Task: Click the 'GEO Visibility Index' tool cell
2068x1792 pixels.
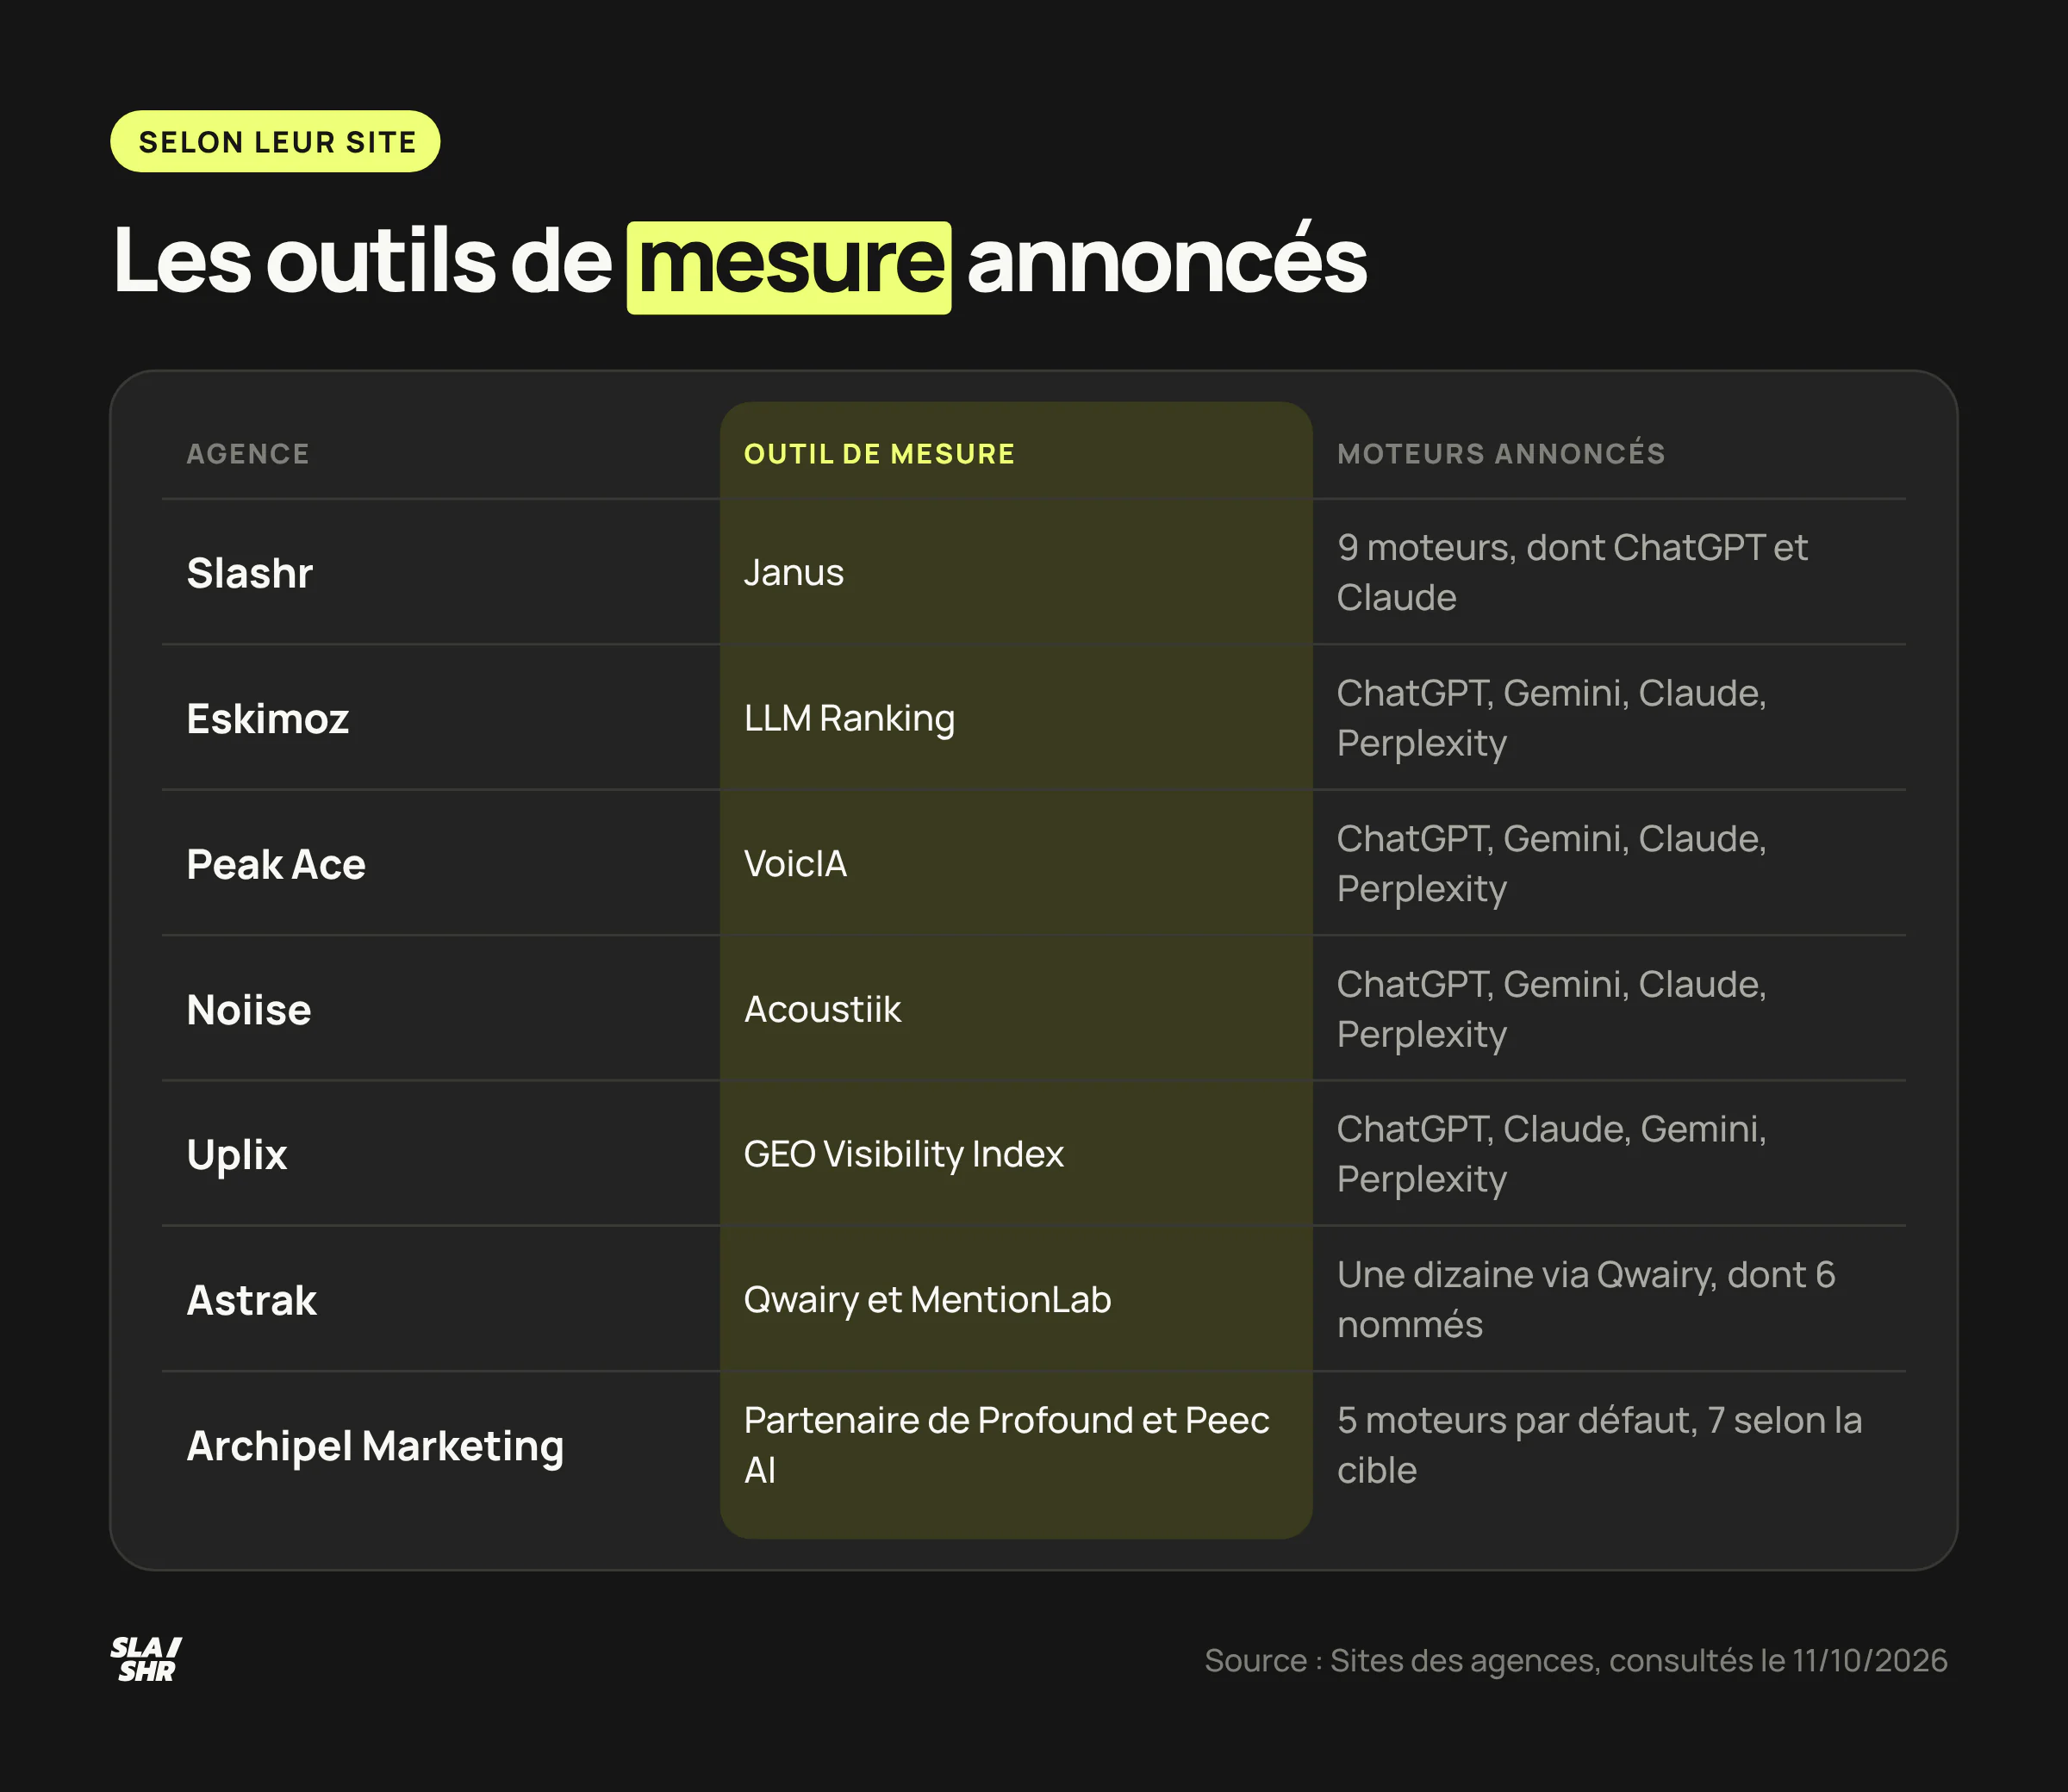Action: point(903,1155)
